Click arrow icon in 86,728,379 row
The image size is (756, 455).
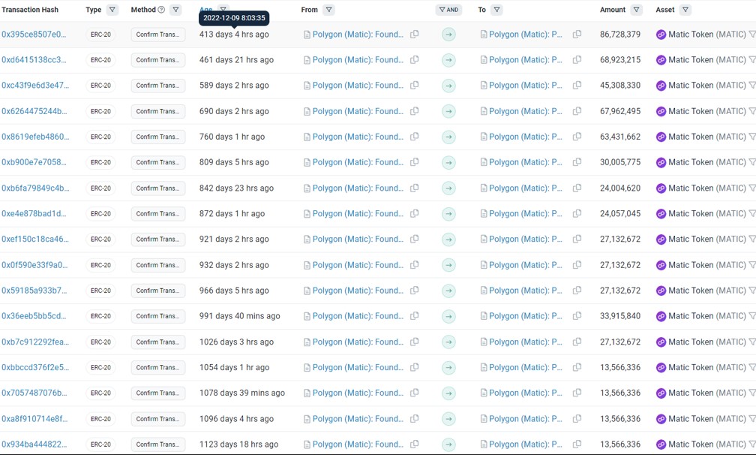pos(448,35)
